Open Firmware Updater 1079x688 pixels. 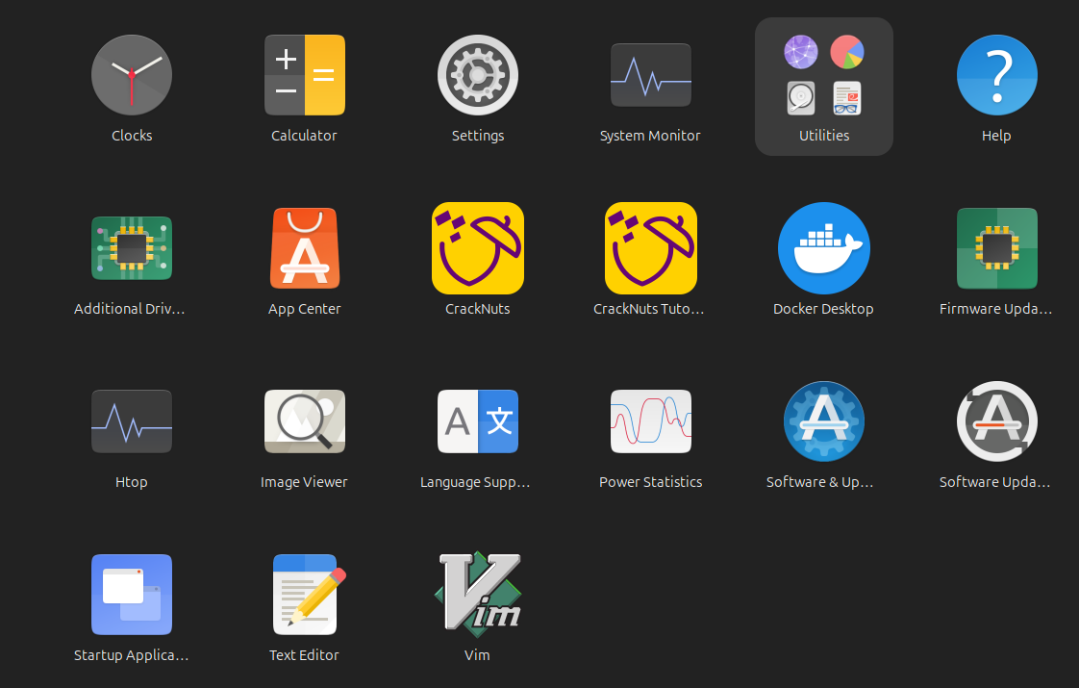(996, 248)
